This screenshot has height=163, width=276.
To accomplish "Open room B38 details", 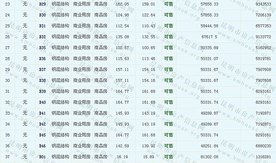I will (x=42, y=80).
